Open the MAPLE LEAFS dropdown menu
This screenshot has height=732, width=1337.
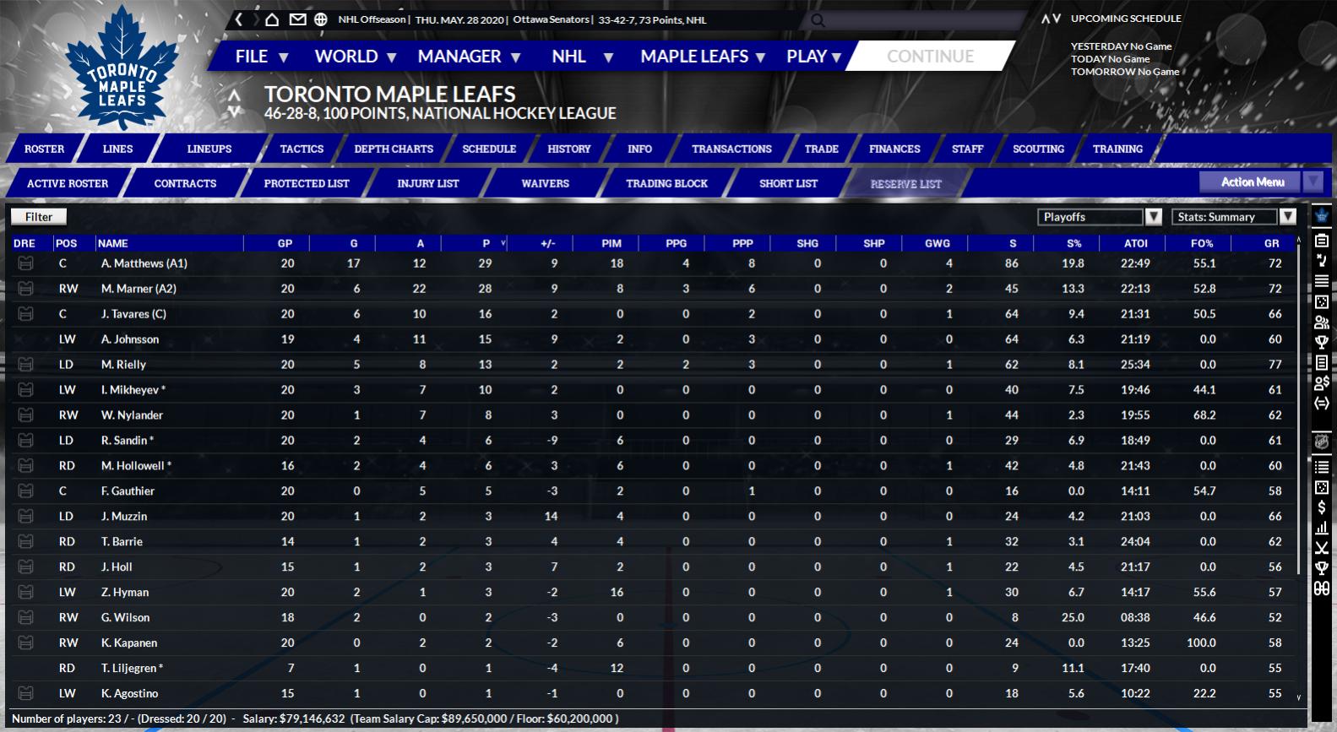click(x=703, y=57)
